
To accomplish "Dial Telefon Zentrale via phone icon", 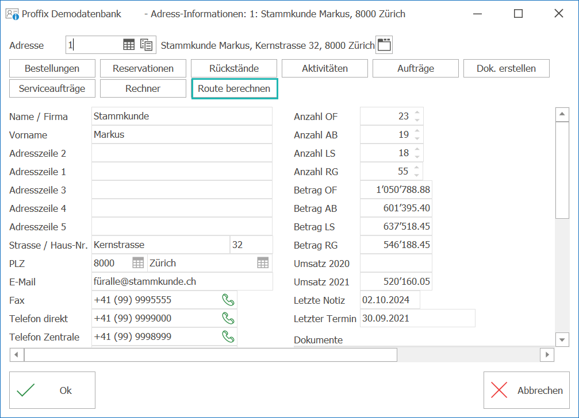I will tap(228, 336).
